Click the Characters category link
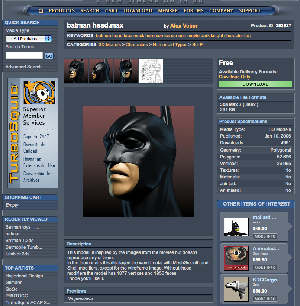The width and height of the screenshot is (300, 306). pyautogui.click(x=137, y=45)
